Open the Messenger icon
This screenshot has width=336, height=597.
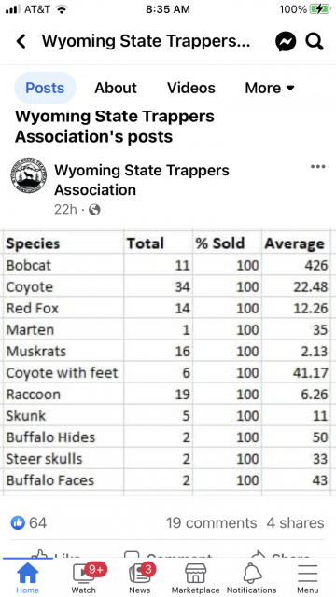tap(286, 41)
